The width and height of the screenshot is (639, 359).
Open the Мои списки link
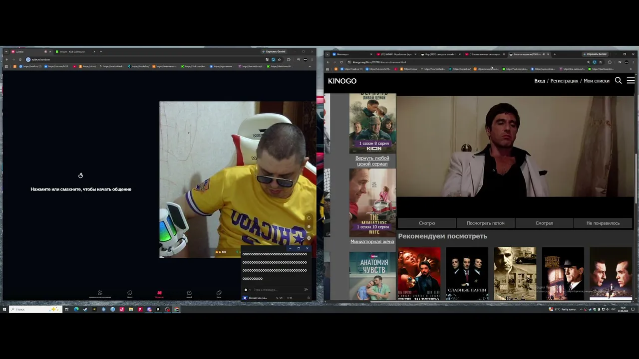tap(597, 81)
